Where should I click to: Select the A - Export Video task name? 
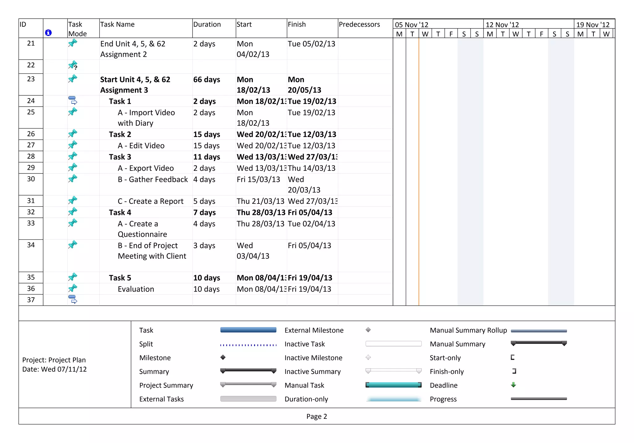point(145,168)
